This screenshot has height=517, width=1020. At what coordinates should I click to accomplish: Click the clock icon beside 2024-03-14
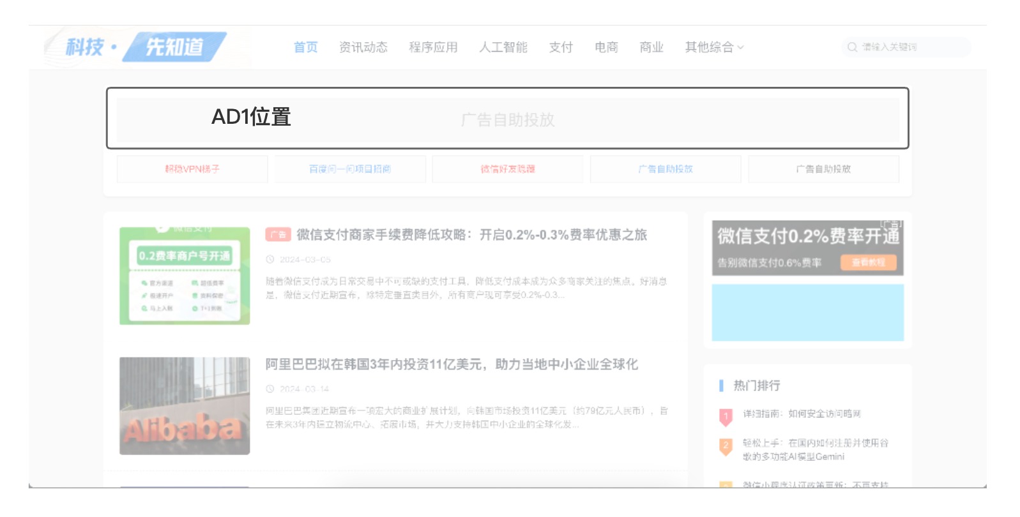coord(270,389)
